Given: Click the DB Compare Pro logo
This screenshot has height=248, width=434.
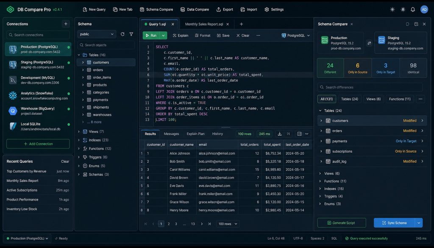Looking at the screenshot, I should (x=10, y=9).
